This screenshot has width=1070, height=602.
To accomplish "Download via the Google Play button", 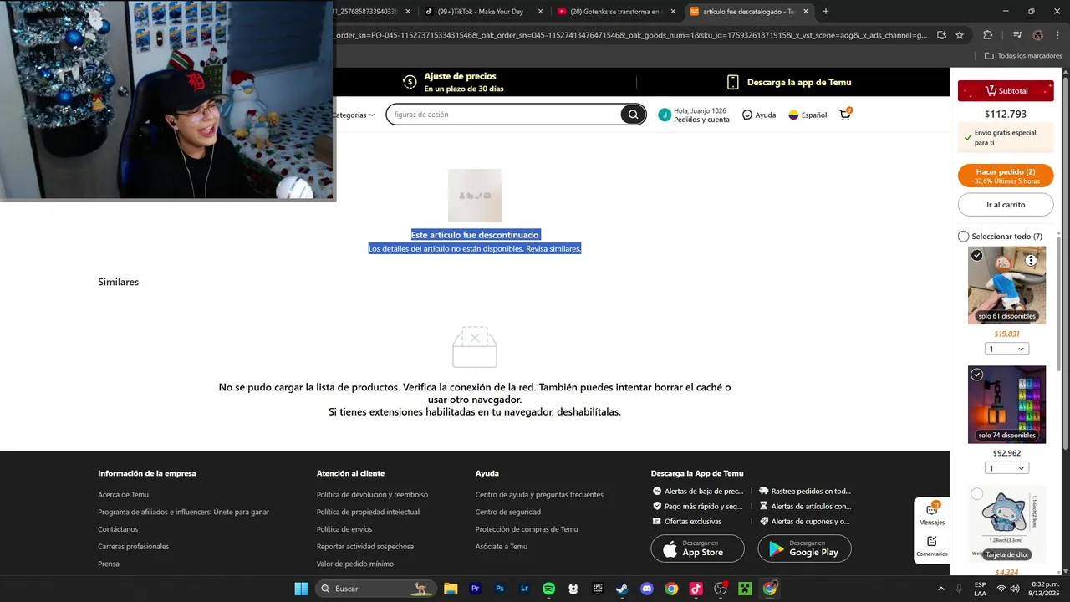I will click(804, 548).
